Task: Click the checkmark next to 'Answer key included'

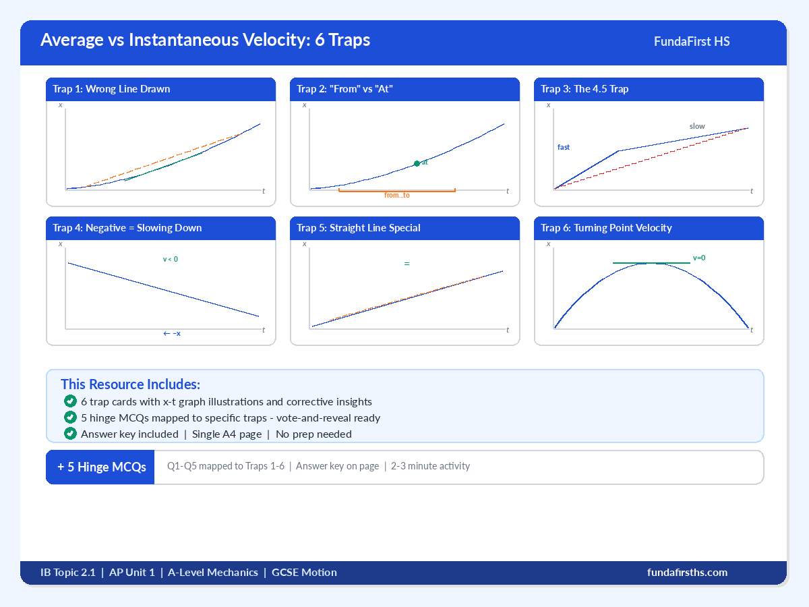Action: tap(70, 434)
